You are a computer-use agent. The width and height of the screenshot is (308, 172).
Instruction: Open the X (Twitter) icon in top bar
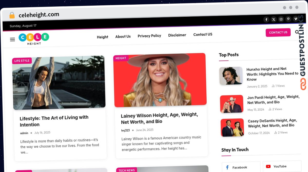(x=274, y=19)
